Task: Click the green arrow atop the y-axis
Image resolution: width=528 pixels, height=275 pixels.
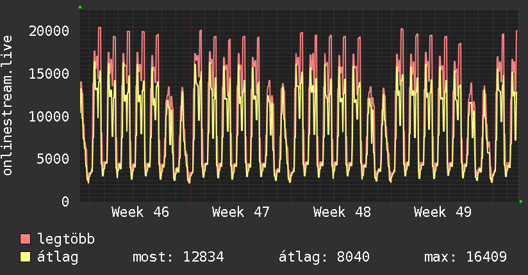Action: tap(80, 7)
